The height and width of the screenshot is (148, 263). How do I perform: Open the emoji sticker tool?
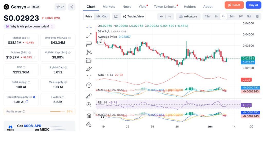click(89, 85)
